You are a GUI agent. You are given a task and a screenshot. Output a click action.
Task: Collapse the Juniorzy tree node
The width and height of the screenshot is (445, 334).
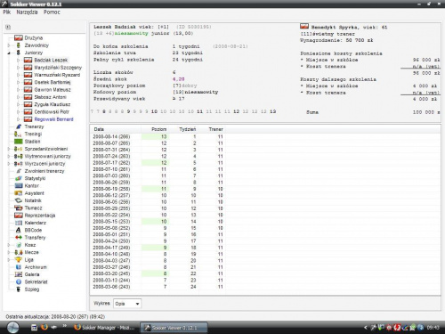click(x=9, y=53)
